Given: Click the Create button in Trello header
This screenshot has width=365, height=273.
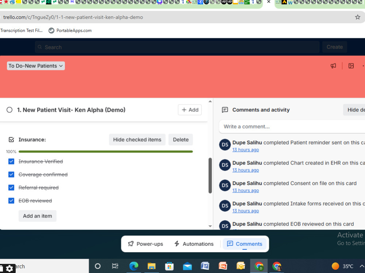Looking at the screenshot, I should click(x=334, y=47).
